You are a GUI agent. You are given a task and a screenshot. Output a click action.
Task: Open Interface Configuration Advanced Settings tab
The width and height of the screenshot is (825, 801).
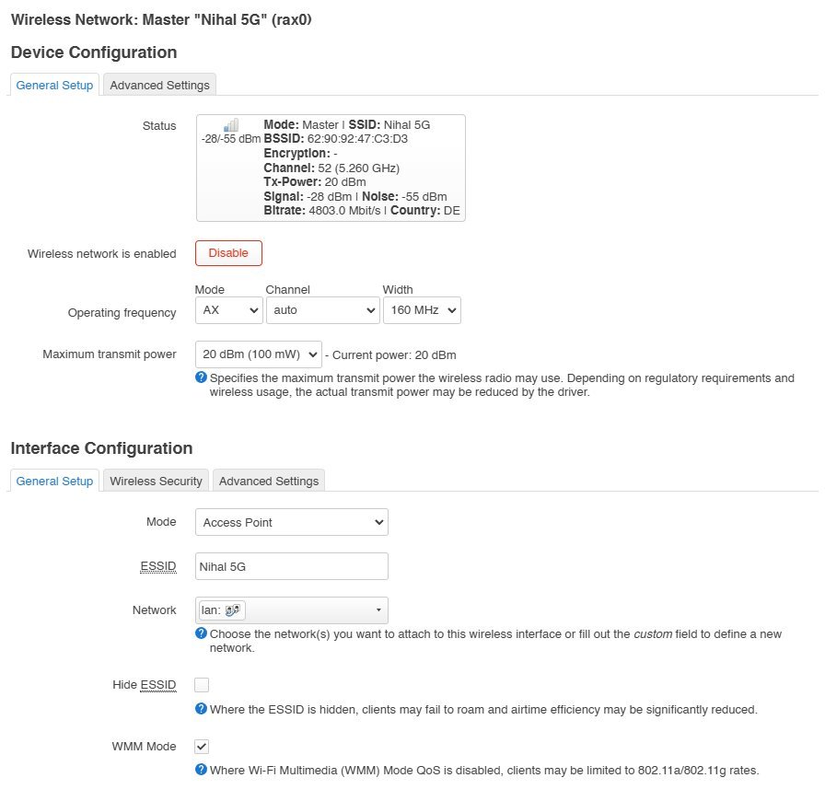point(269,481)
